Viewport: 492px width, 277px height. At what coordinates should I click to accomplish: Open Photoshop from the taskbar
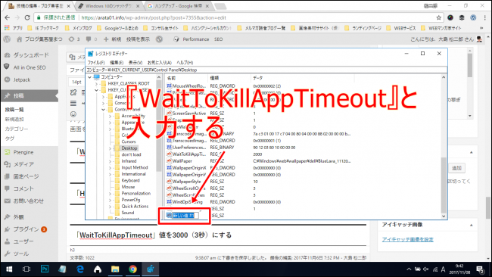45,269
